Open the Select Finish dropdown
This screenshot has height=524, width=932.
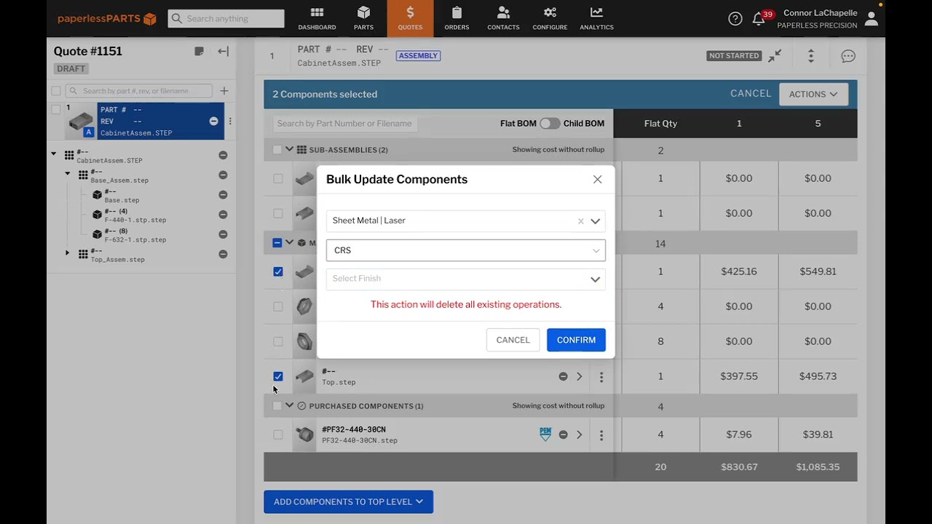[466, 279]
